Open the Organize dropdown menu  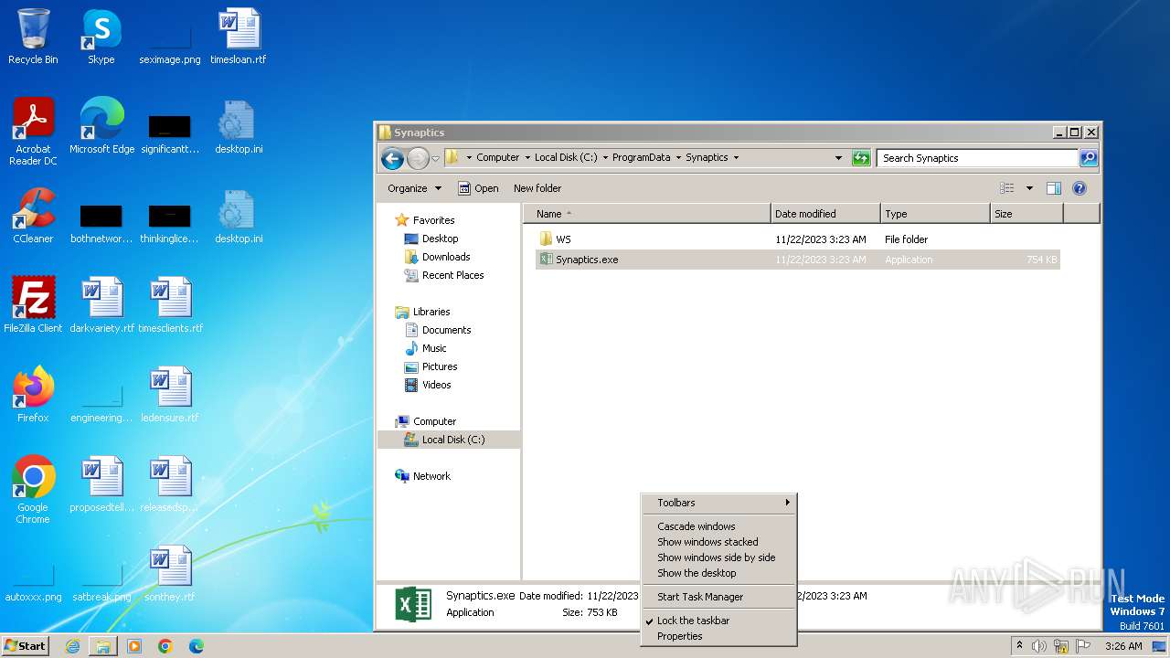coord(414,188)
